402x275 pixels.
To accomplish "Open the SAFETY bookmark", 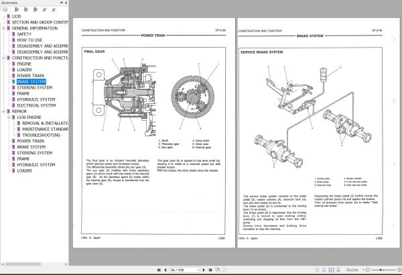I will (24, 34).
